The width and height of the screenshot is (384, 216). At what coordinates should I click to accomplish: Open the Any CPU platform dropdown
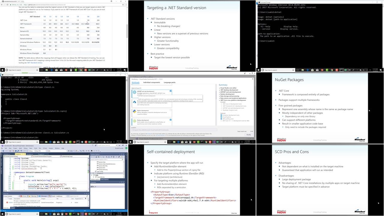point(41,151)
